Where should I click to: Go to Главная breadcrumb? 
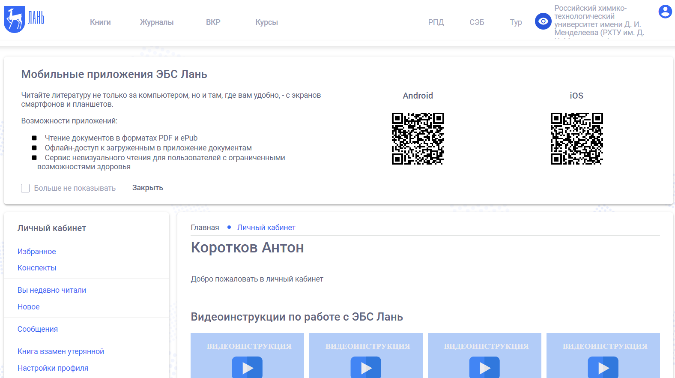point(205,228)
